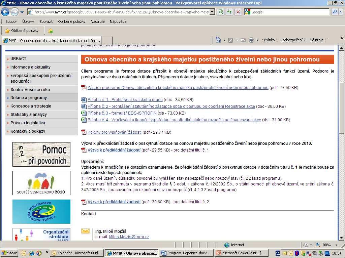Open the Úpravy menu
This screenshot has height=258, width=345.
pyautogui.click(x=28, y=21)
